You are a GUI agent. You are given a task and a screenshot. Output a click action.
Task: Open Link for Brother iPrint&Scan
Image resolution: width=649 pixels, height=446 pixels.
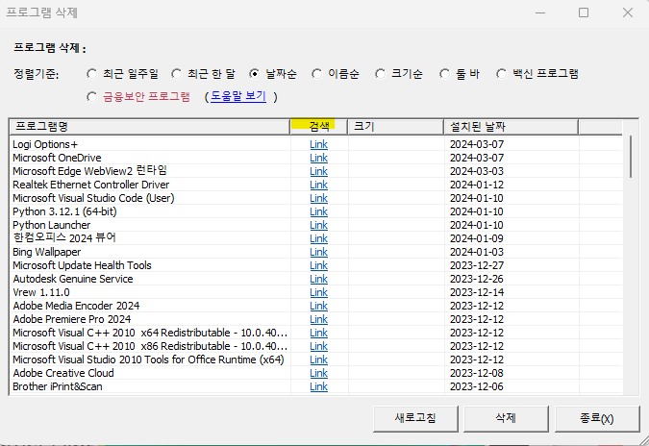pyautogui.click(x=318, y=386)
